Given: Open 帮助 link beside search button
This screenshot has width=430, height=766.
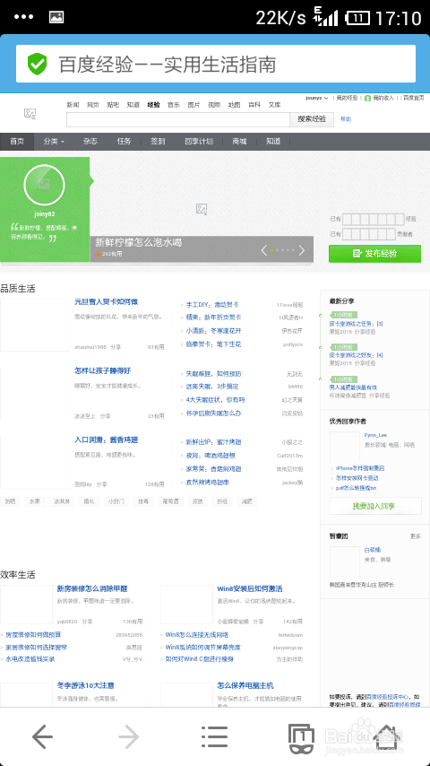Looking at the screenshot, I should point(346,118).
